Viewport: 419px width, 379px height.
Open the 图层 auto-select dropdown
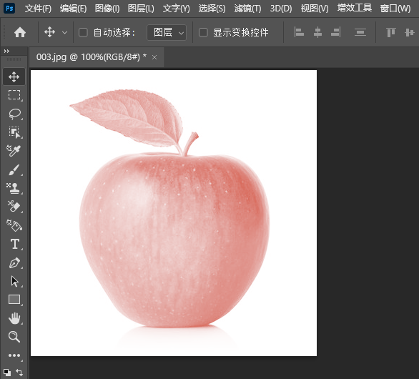167,33
